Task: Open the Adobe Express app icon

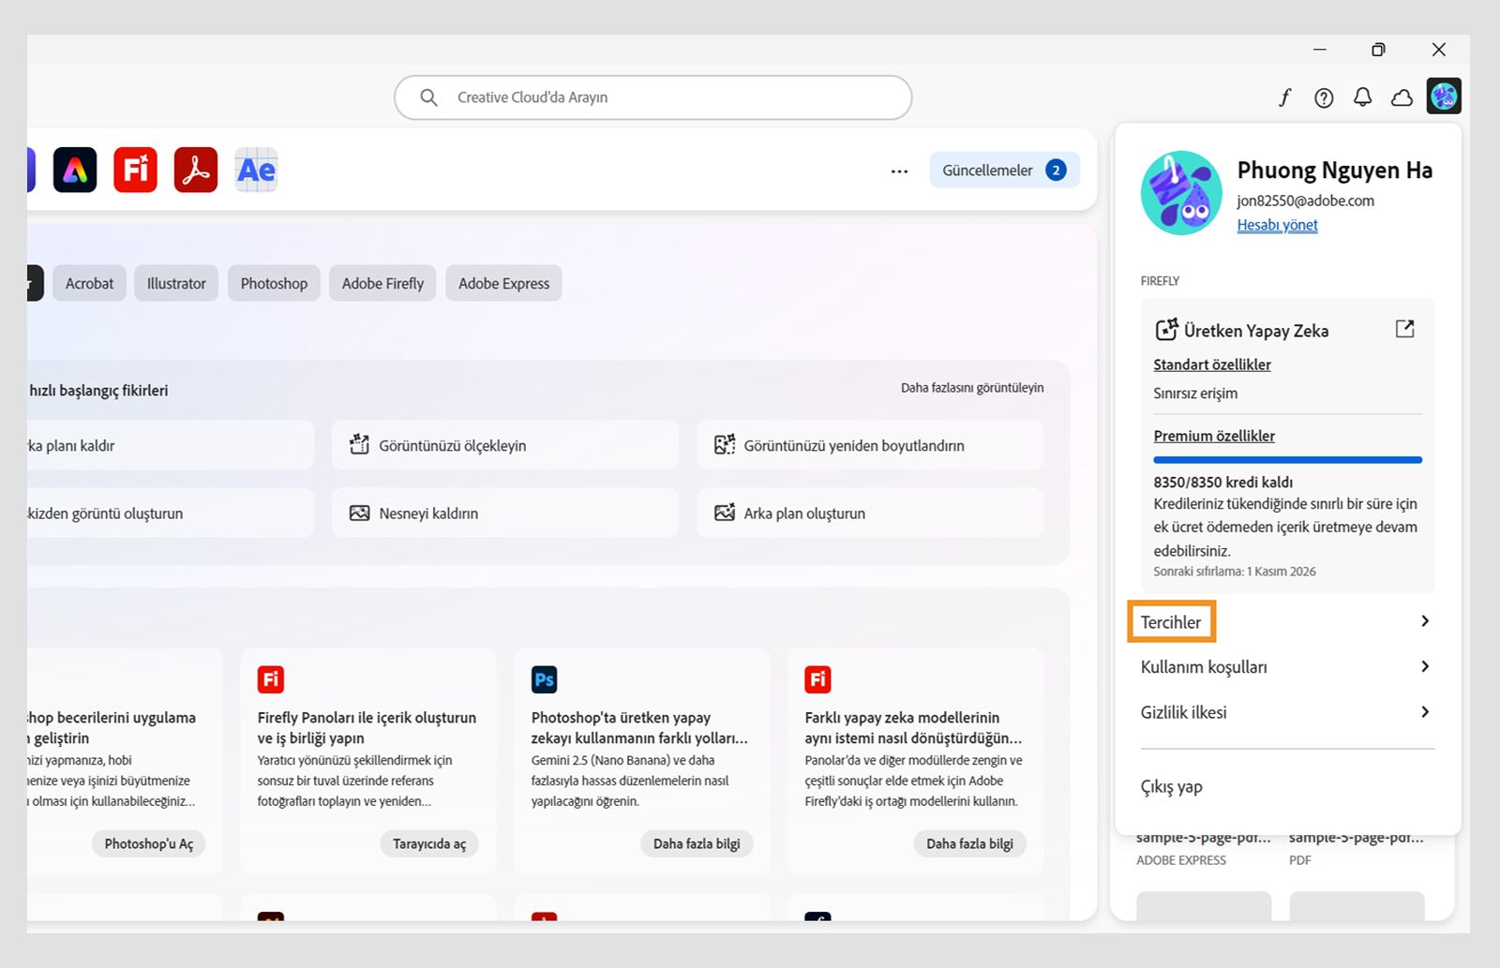Action: 75,170
